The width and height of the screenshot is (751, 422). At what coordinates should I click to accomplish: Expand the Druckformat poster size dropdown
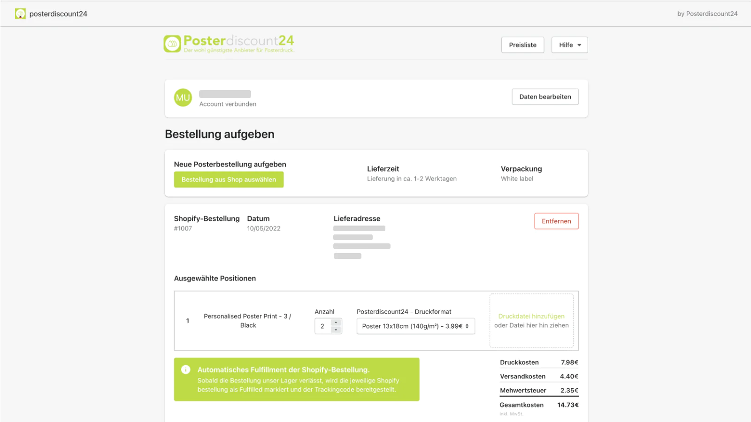[415, 326]
